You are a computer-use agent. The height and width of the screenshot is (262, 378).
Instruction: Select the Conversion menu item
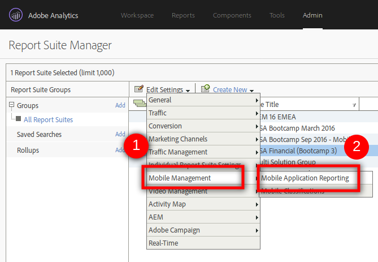[203, 126]
